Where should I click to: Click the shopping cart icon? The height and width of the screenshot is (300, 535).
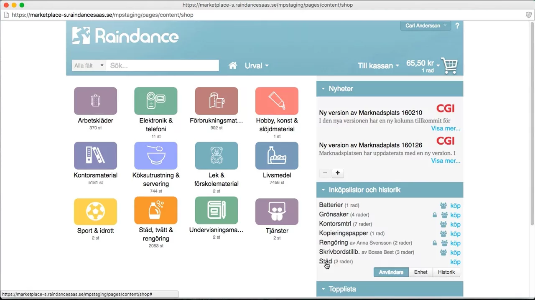pos(450,66)
